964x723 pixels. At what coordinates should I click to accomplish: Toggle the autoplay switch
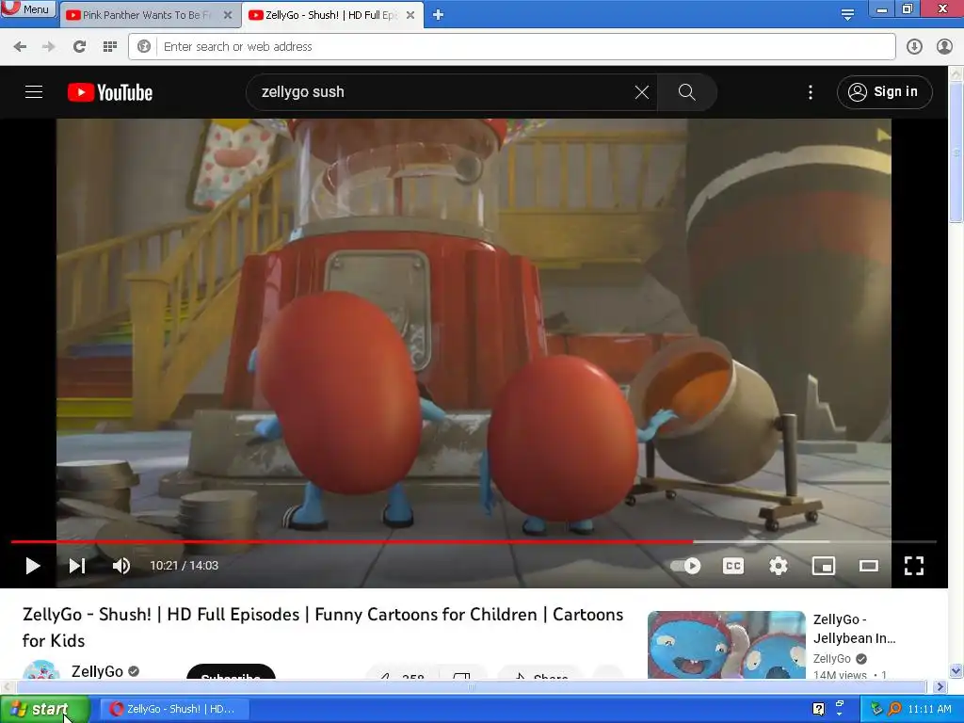(x=686, y=566)
